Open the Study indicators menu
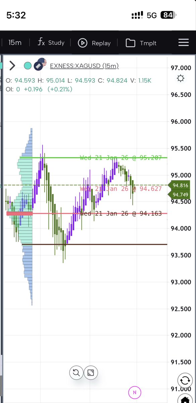 [51, 43]
